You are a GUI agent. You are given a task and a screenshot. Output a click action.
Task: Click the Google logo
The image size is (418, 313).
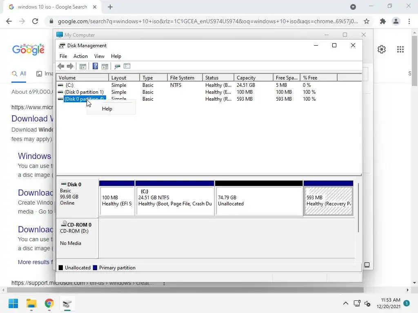[28, 49]
